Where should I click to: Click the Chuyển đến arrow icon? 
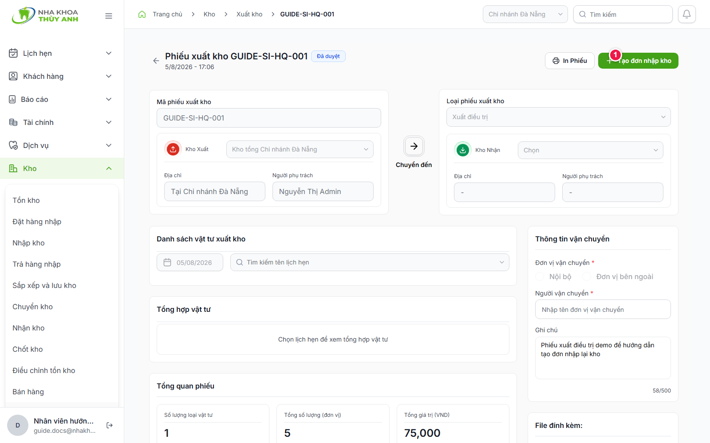click(414, 146)
